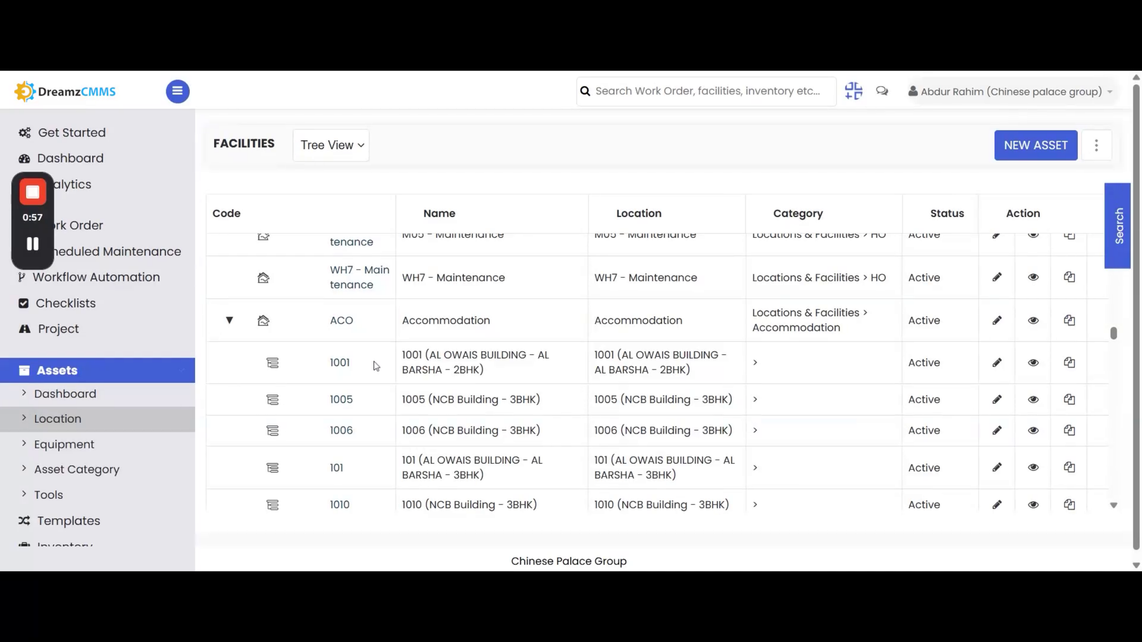Click the list icon beside code 101
This screenshot has height=642, width=1142.
pos(273,468)
